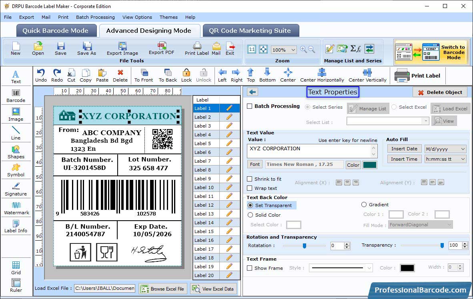Center object Horizontally
Image resolution: width=473 pixels, height=299 pixels.
[322, 76]
